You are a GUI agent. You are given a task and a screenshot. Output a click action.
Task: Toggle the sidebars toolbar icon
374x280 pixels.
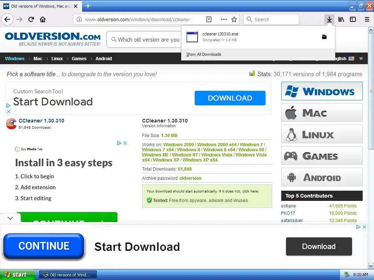[353, 19]
